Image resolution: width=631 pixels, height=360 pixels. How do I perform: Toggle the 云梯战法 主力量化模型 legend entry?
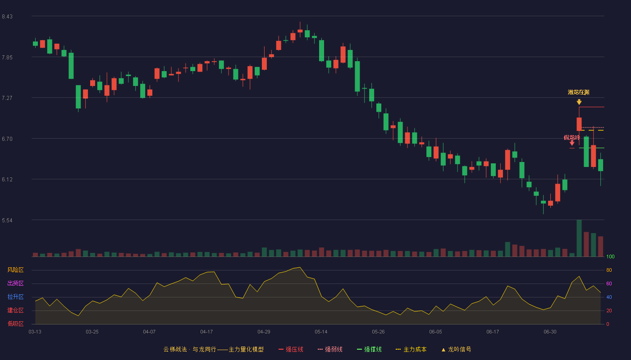point(214,349)
